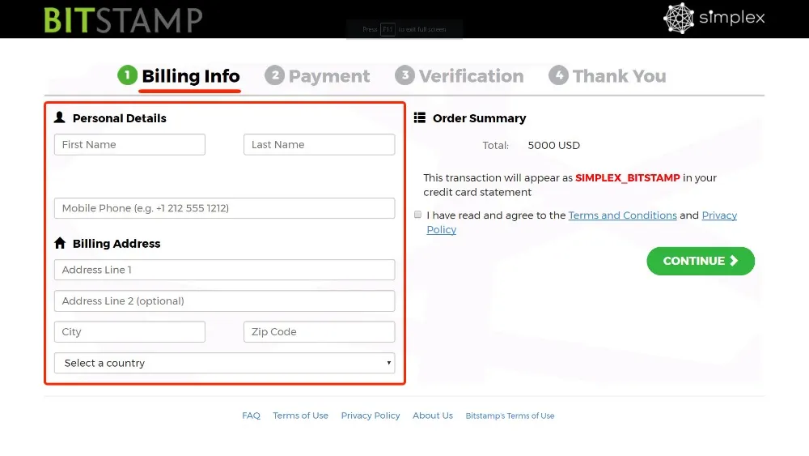Open the Terms and Conditions link
The height and width of the screenshot is (456, 809).
(x=622, y=215)
